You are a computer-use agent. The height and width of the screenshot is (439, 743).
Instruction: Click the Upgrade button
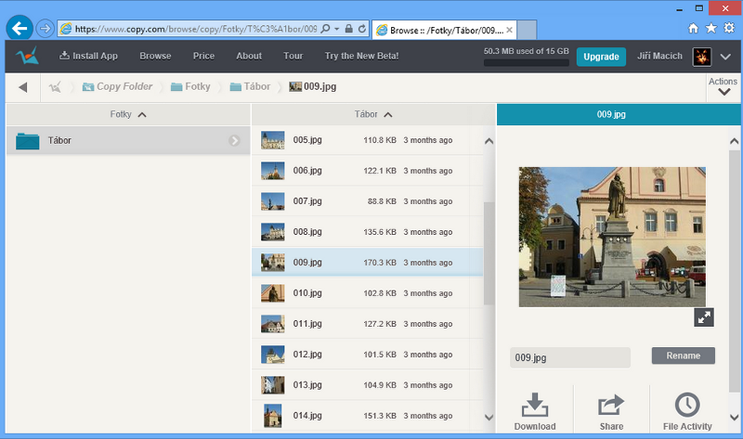pyautogui.click(x=601, y=57)
